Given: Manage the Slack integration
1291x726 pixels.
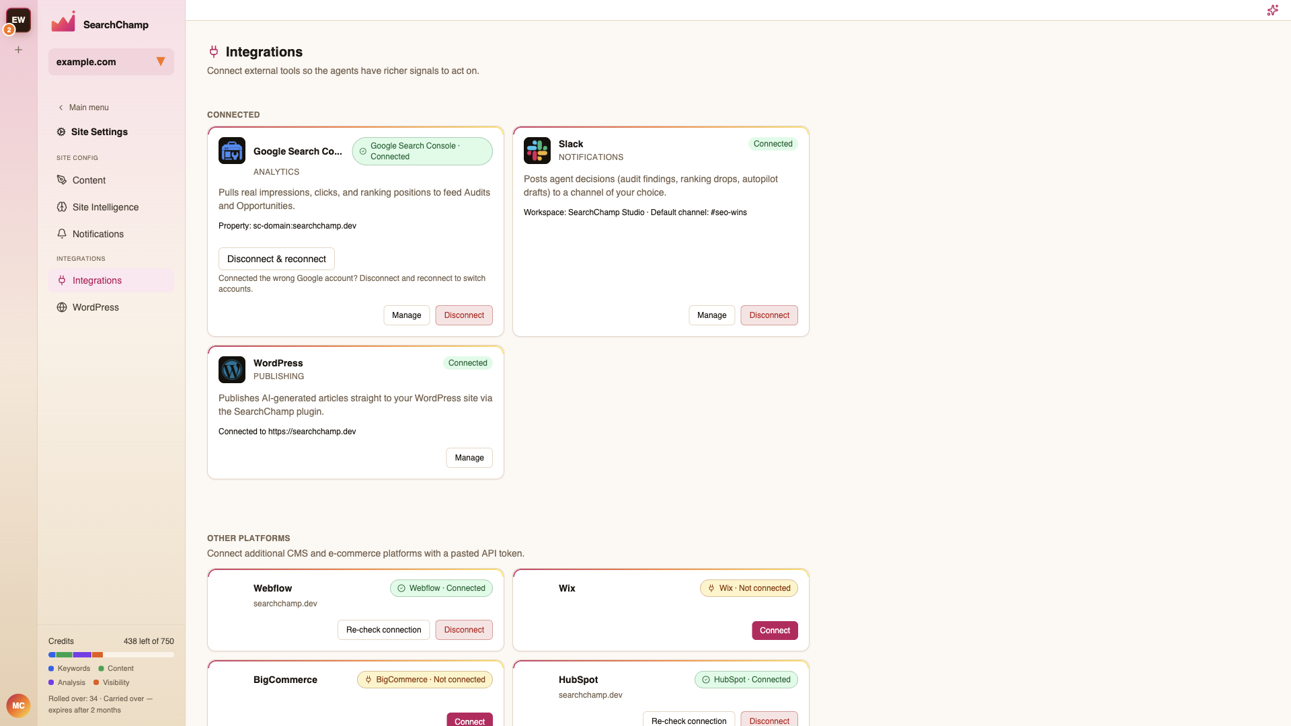Looking at the screenshot, I should (x=712, y=315).
